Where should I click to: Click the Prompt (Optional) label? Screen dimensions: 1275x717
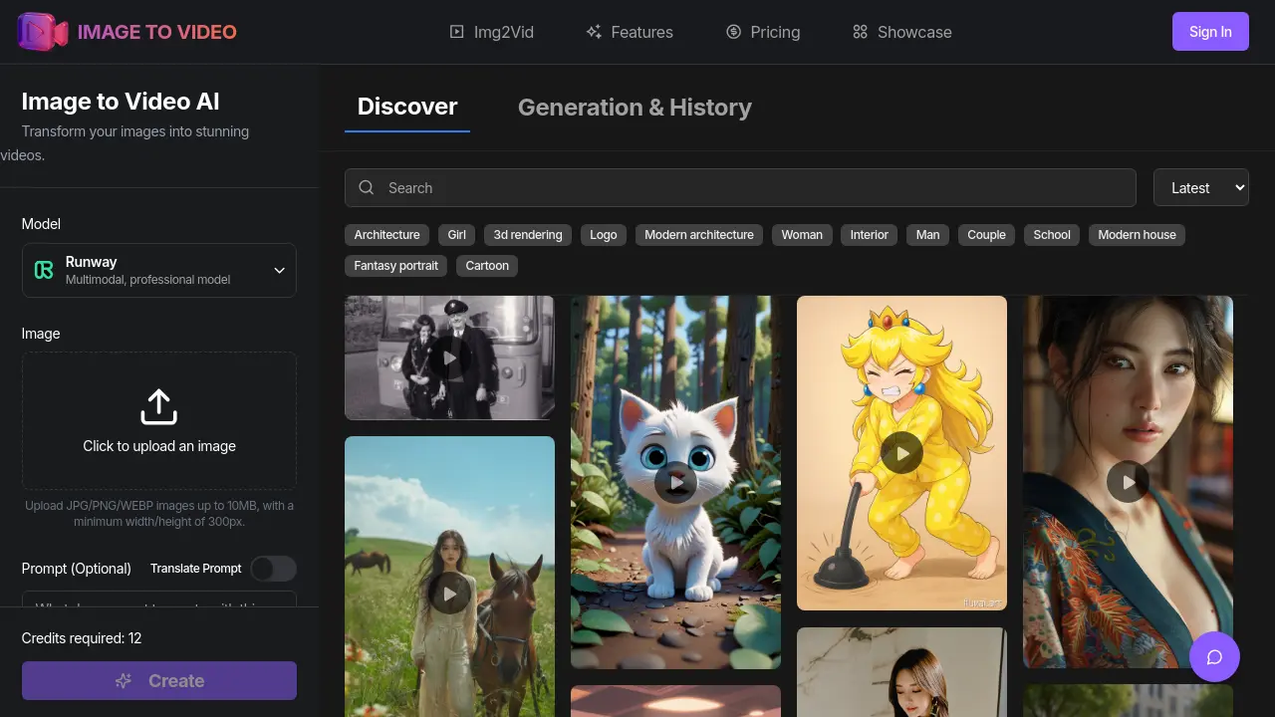click(77, 569)
